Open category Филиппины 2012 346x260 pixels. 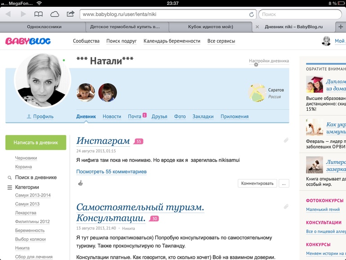pyautogui.click(x=32, y=222)
